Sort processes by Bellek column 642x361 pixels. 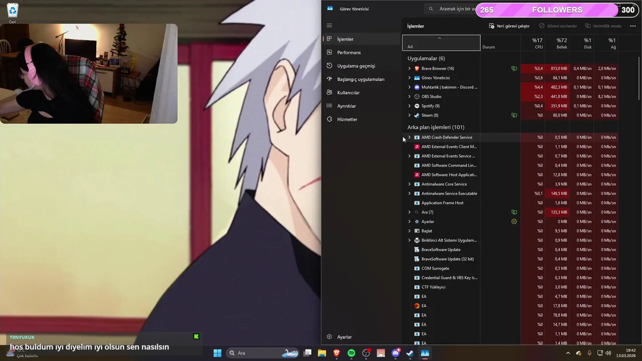[557, 43]
